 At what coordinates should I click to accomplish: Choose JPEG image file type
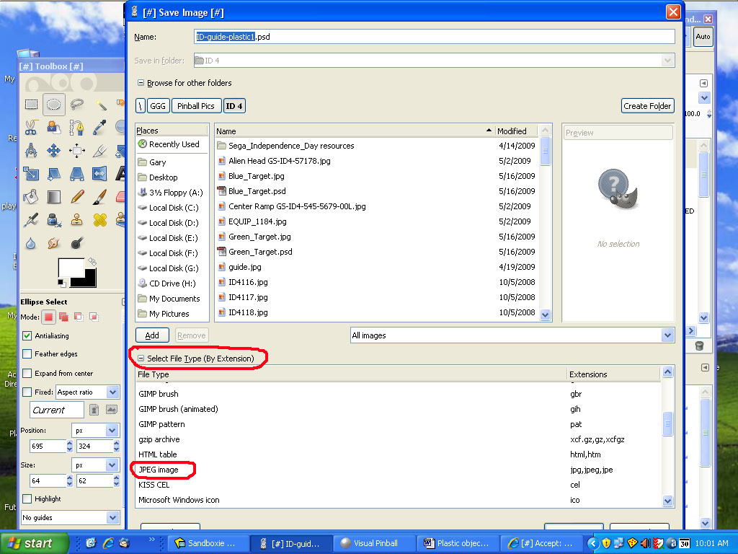pos(158,470)
